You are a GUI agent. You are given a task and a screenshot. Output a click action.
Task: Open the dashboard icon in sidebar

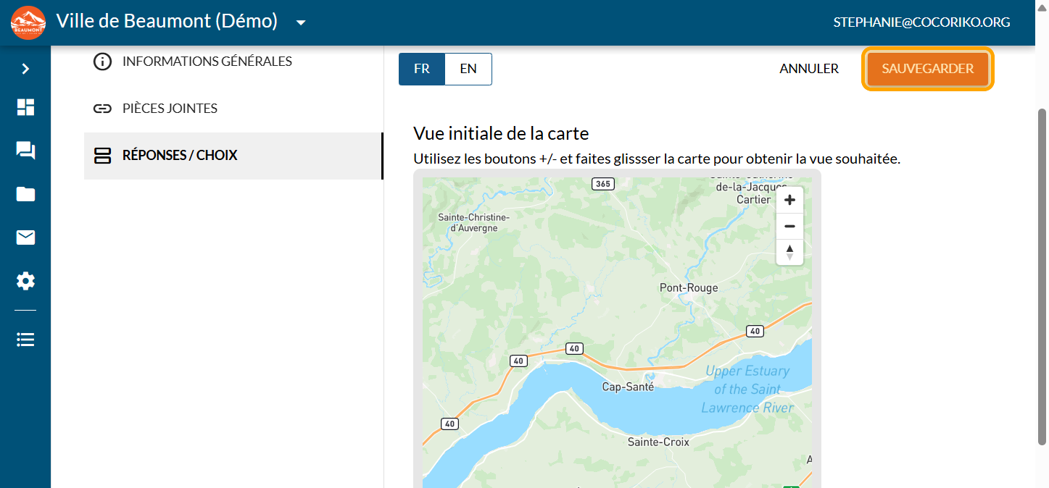coord(25,108)
